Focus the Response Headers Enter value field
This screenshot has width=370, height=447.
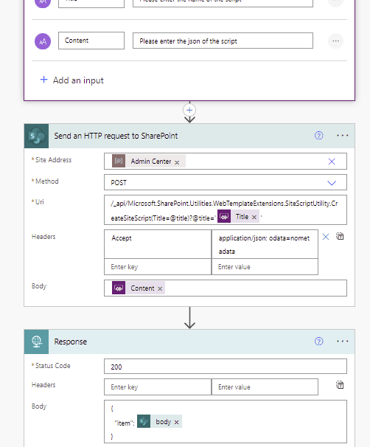(265, 387)
